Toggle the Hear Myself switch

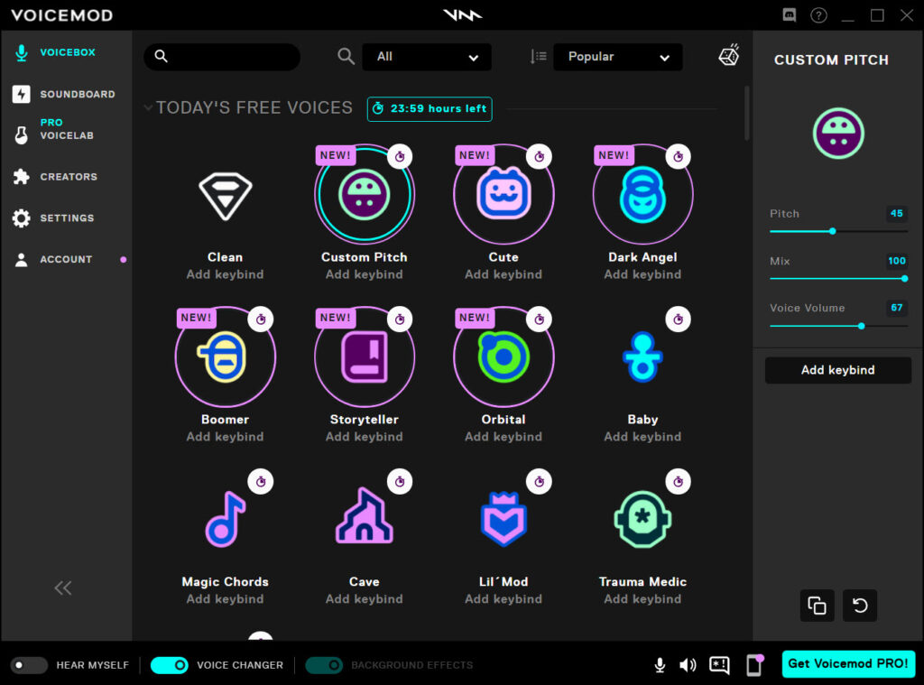(28, 665)
